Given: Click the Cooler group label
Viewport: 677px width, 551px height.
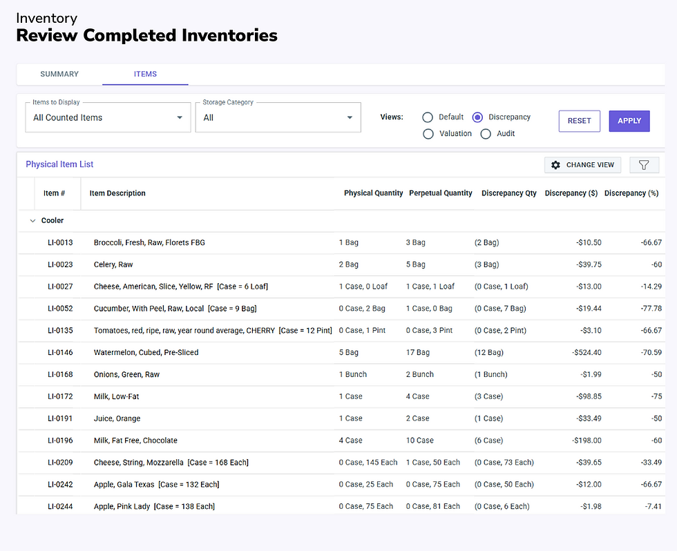Looking at the screenshot, I should click(53, 220).
